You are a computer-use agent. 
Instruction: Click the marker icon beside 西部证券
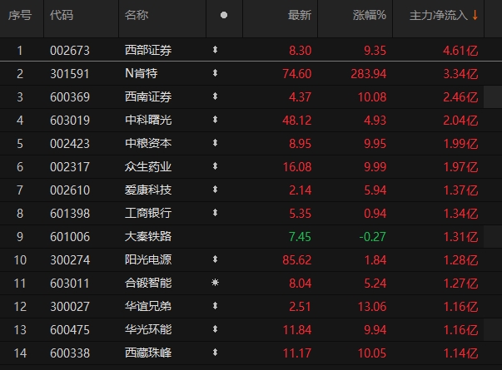coord(215,50)
